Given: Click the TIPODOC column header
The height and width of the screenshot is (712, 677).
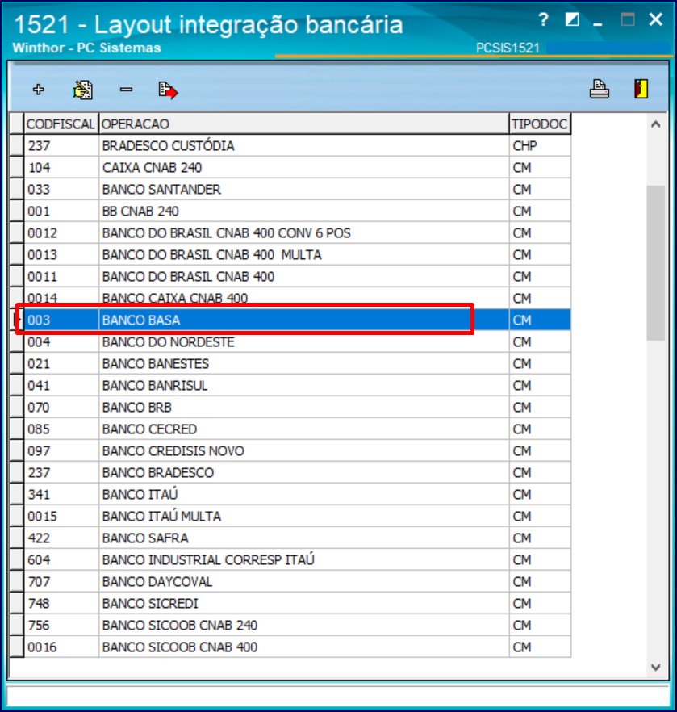Looking at the screenshot, I should [x=540, y=124].
